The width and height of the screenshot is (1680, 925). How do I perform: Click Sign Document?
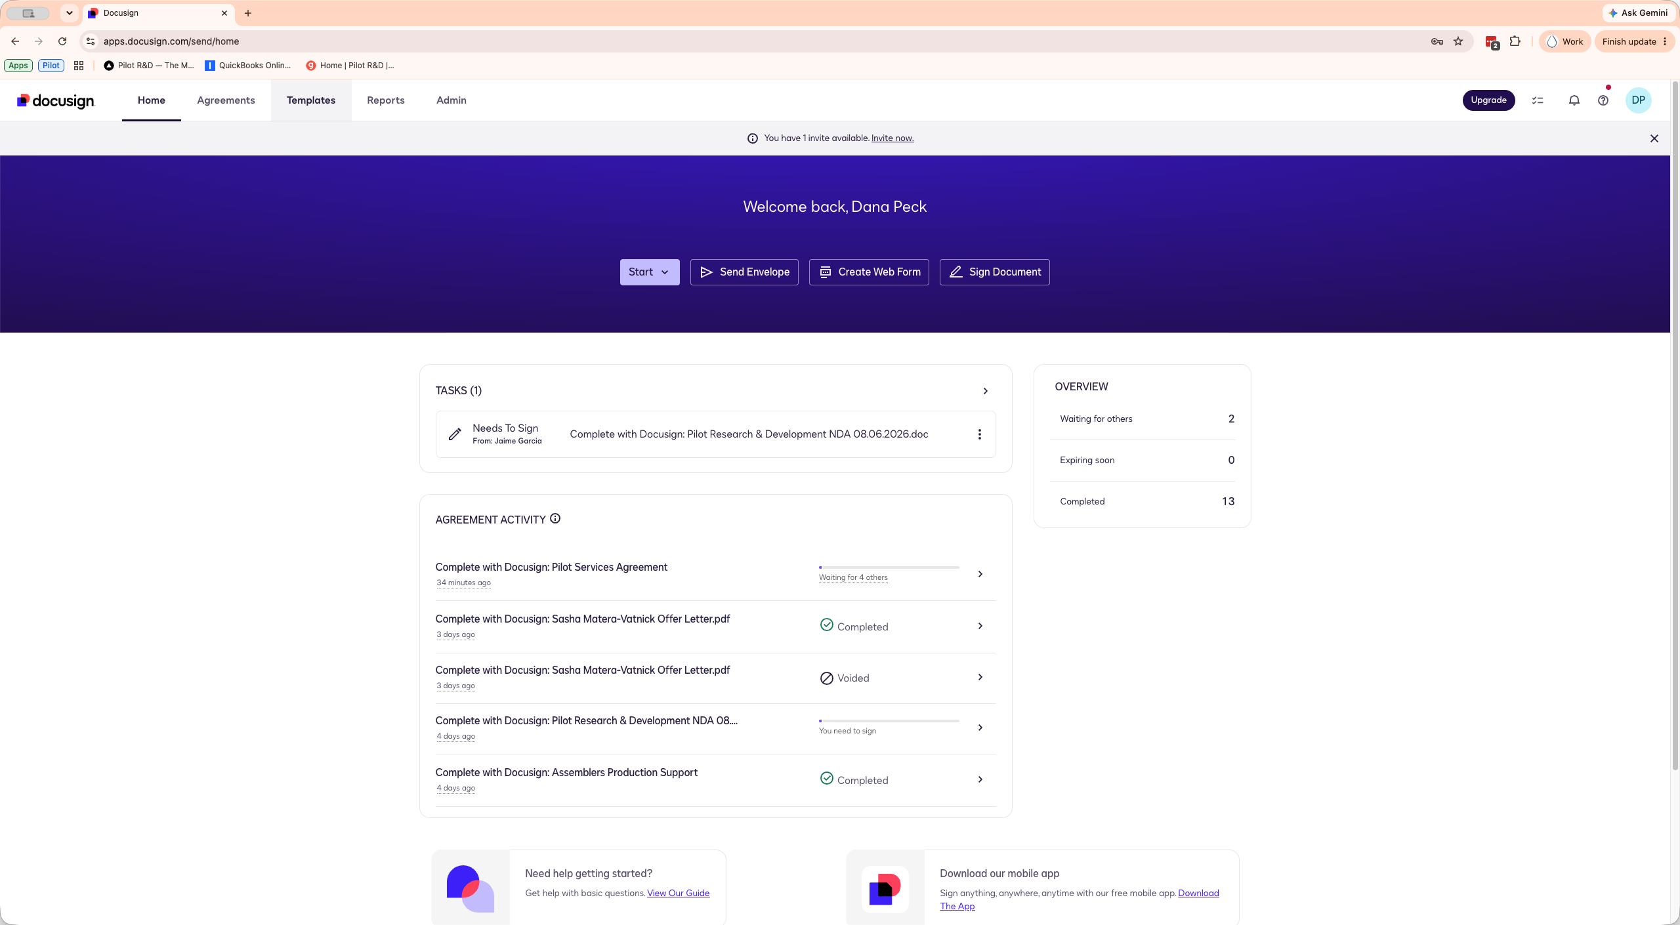tap(995, 272)
